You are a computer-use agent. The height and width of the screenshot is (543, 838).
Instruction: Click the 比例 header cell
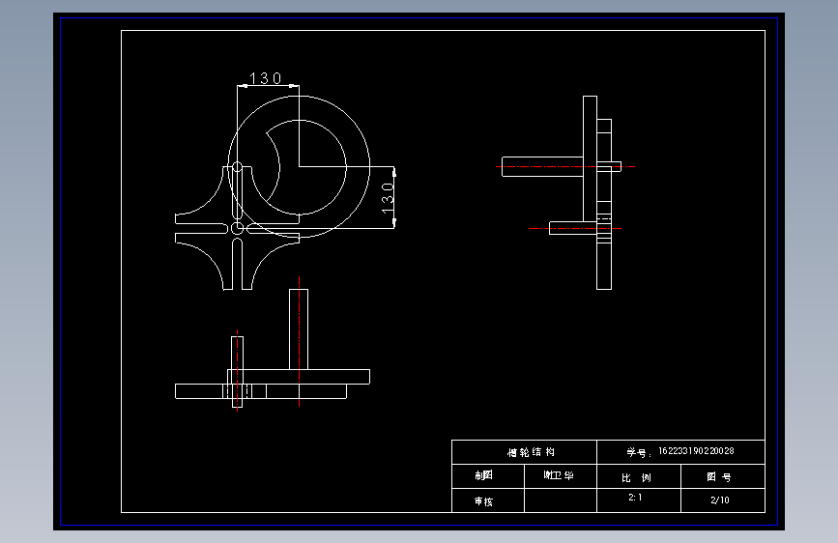639,476
